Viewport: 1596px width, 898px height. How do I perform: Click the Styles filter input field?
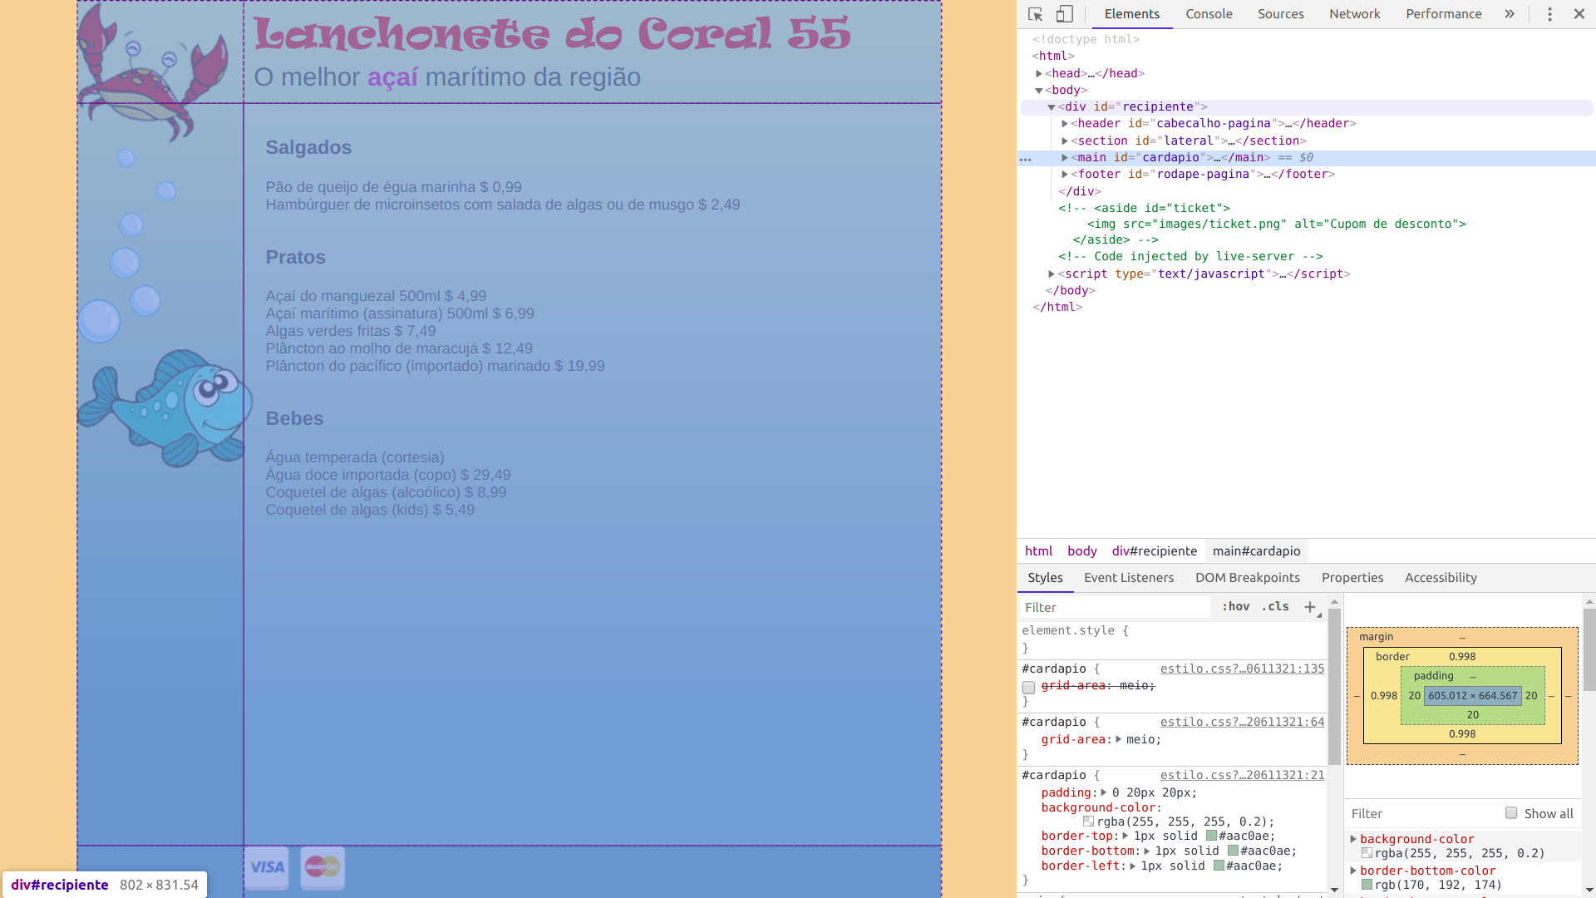click(1114, 607)
